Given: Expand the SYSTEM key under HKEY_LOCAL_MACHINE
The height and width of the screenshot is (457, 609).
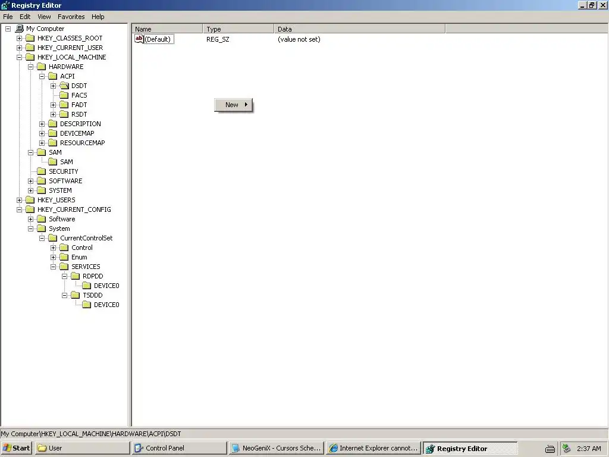Looking at the screenshot, I should click(31, 190).
